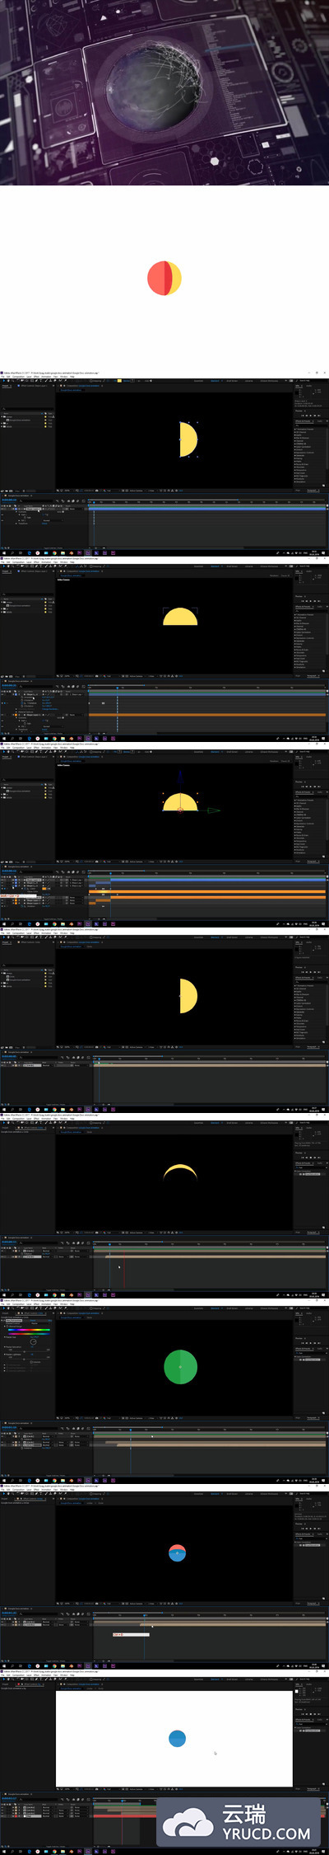
Task: Click the highlighted rename field in the red-blue circle timeline
Action: 131,1634
